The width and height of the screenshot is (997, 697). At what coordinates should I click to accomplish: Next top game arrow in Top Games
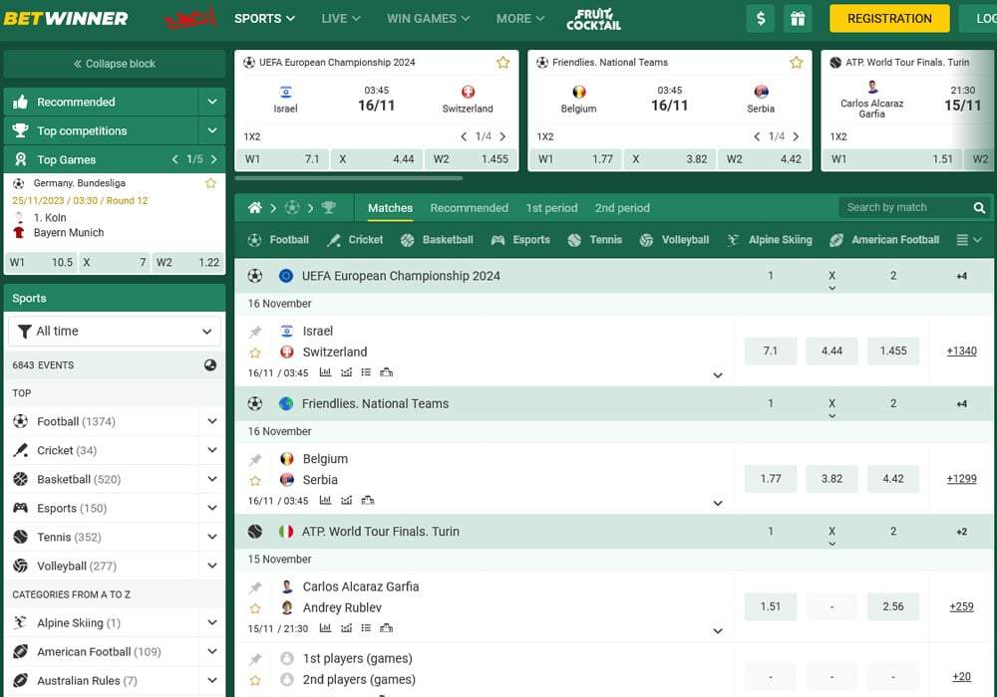click(213, 159)
